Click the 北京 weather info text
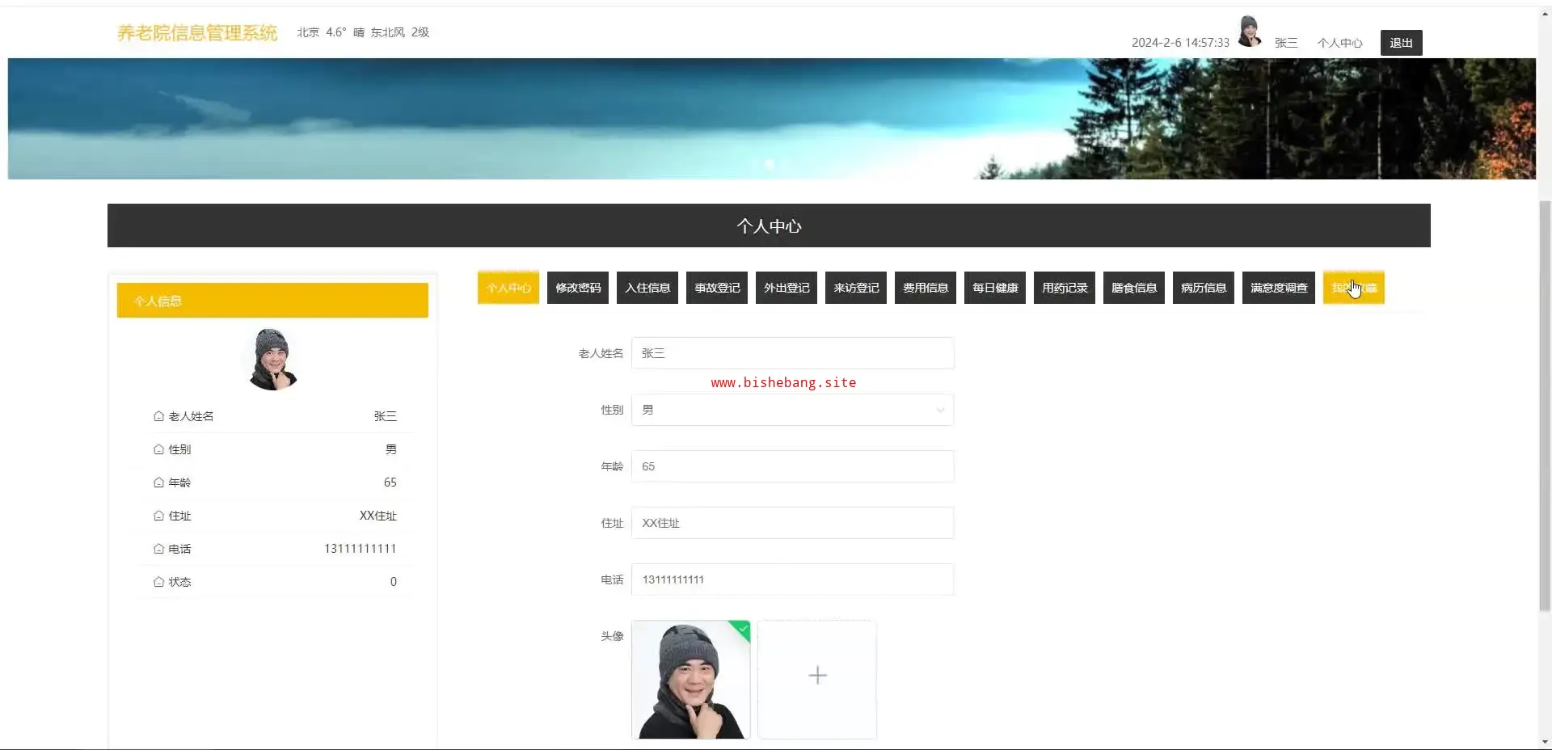Image resolution: width=1552 pixels, height=750 pixels. (x=363, y=32)
